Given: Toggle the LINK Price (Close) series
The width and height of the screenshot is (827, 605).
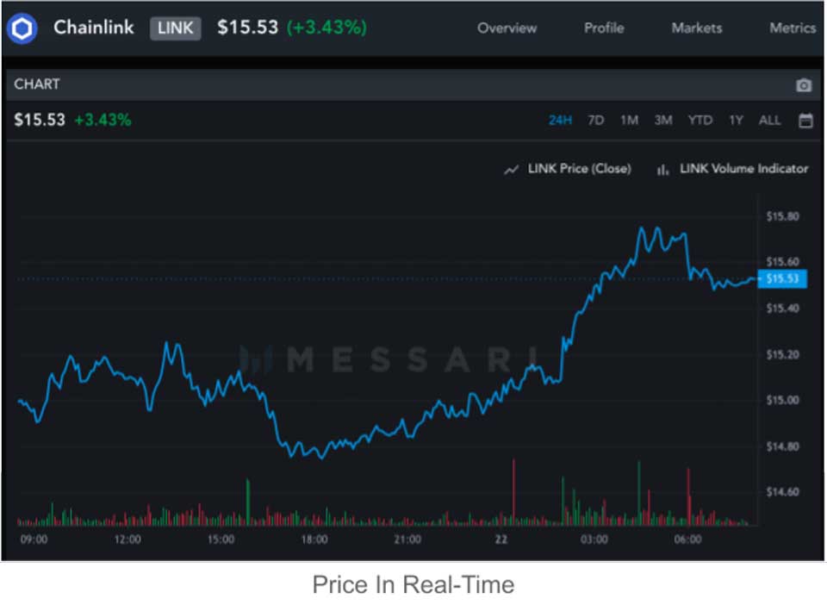Looking at the screenshot, I should pos(579,169).
